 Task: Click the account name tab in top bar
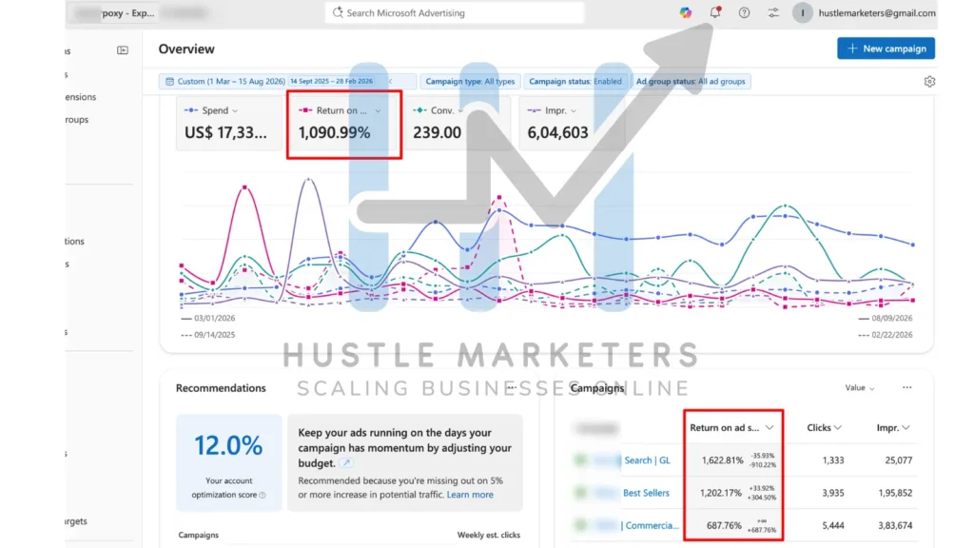pyautogui.click(x=115, y=12)
